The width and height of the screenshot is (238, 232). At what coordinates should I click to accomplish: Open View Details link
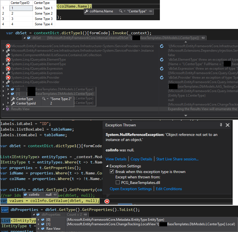click(116, 159)
